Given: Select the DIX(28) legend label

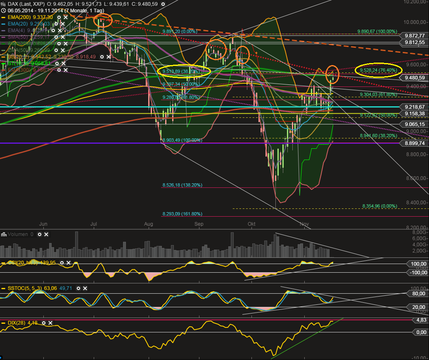Looking at the screenshot, I should coord(23,323).
